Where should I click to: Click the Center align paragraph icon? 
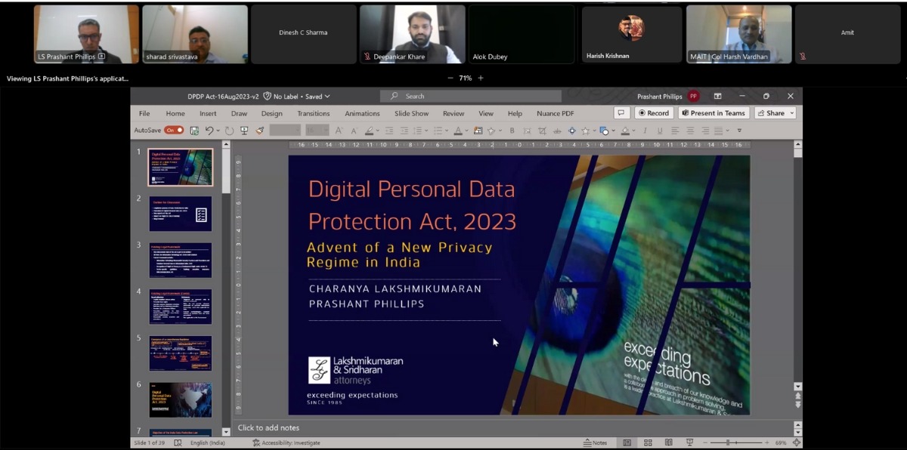[690, 131]
